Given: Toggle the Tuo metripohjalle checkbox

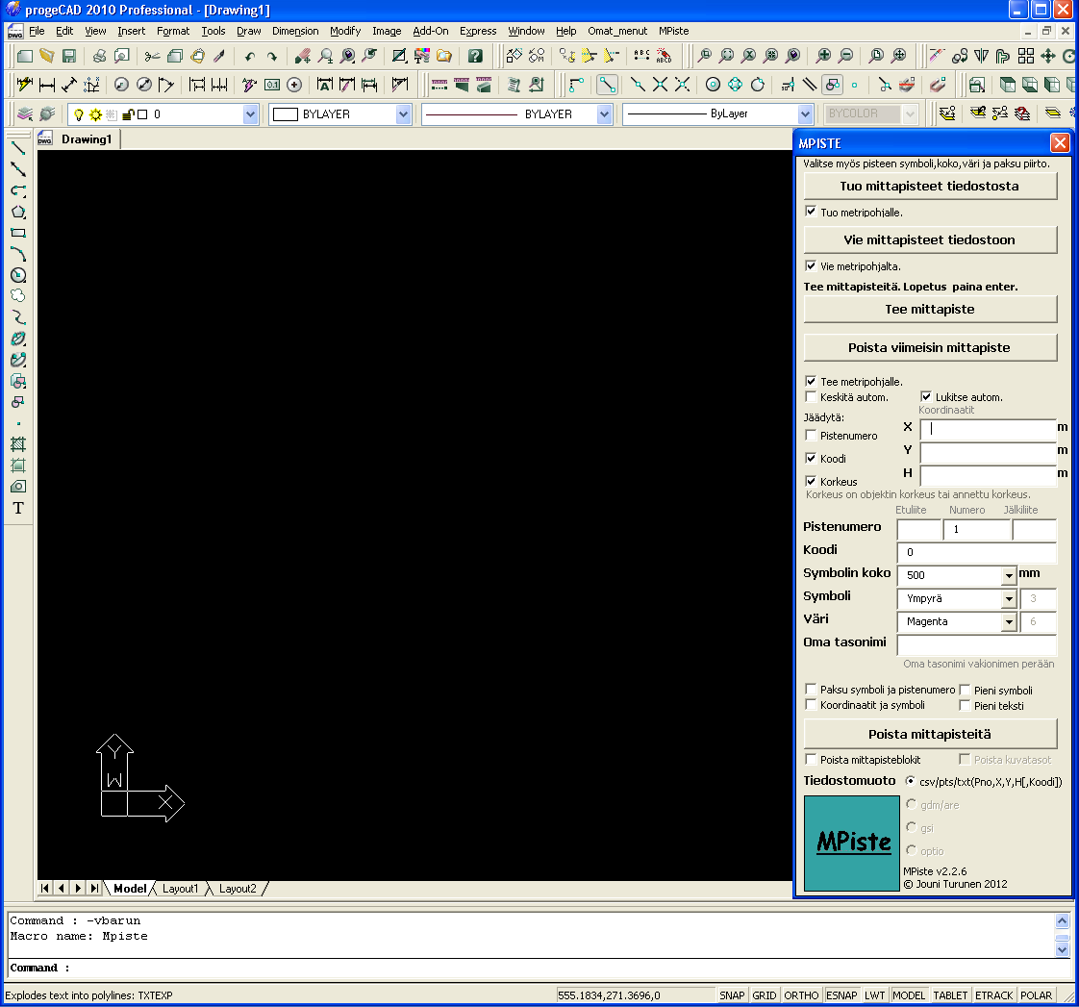Looking at the screenshot, I should [811, 212].
